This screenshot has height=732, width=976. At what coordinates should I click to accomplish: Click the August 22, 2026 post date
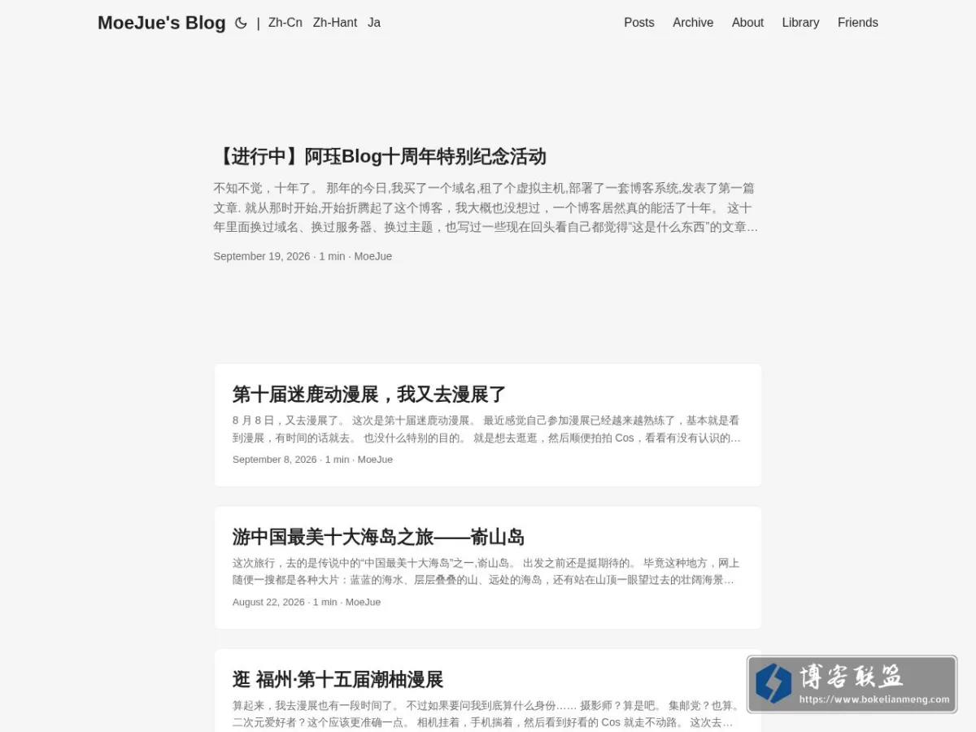click(x=268, y=602)
